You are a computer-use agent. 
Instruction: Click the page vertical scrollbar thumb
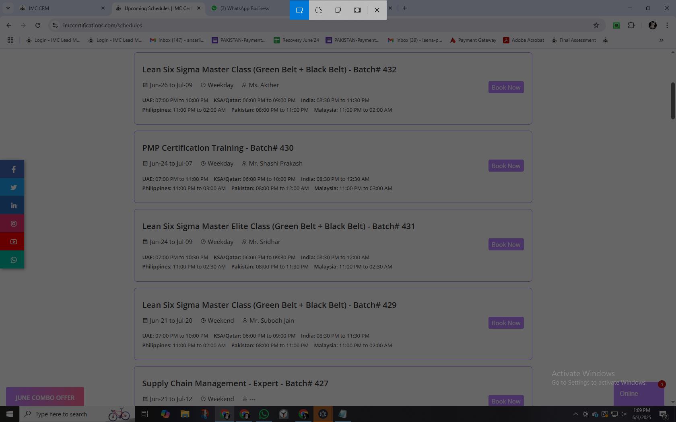[x=672, y=100]
